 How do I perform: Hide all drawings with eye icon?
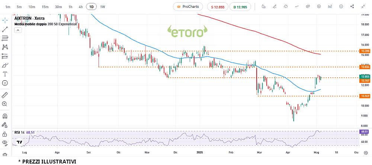click(x=5, y=142)
